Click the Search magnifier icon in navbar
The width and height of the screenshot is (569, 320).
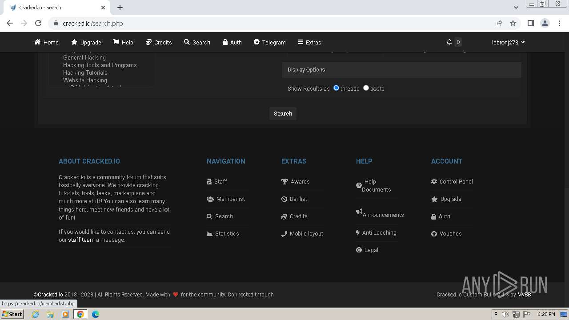tap(187, 42)
